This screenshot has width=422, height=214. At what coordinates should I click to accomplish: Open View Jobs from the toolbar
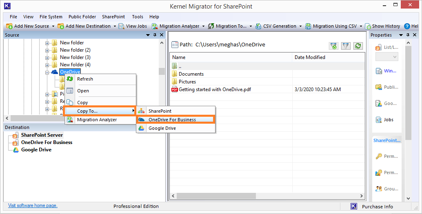click(x=133, y=26)
